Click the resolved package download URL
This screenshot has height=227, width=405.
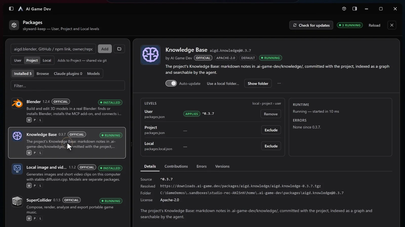pyautogui.click(x=240, y=186)
